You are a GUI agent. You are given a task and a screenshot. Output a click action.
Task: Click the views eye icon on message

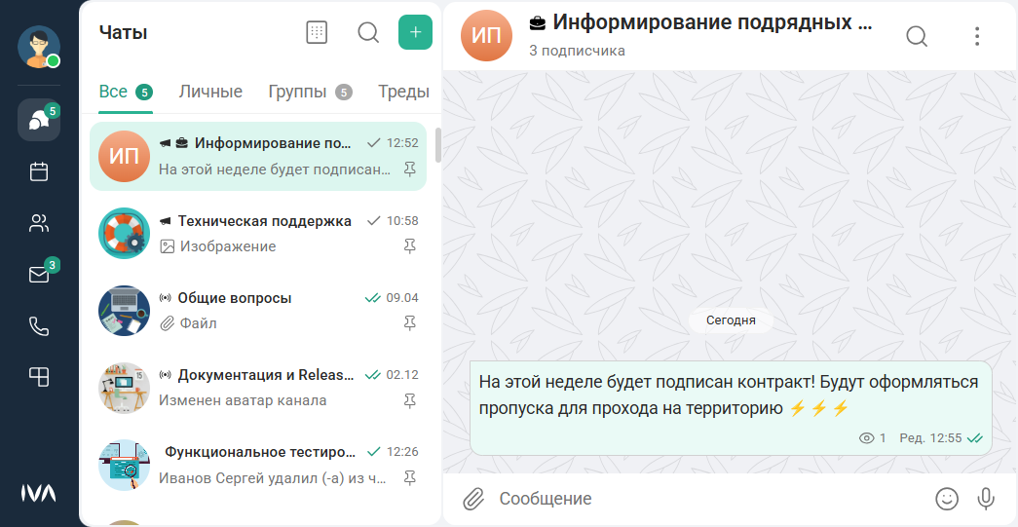pos(866,438)
